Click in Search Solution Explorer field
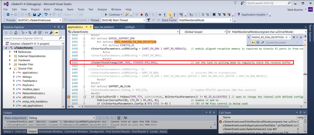314x135 pixels. pos(31,38)
